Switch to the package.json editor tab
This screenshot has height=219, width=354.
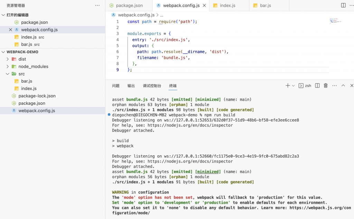click(x=129, y=6)
